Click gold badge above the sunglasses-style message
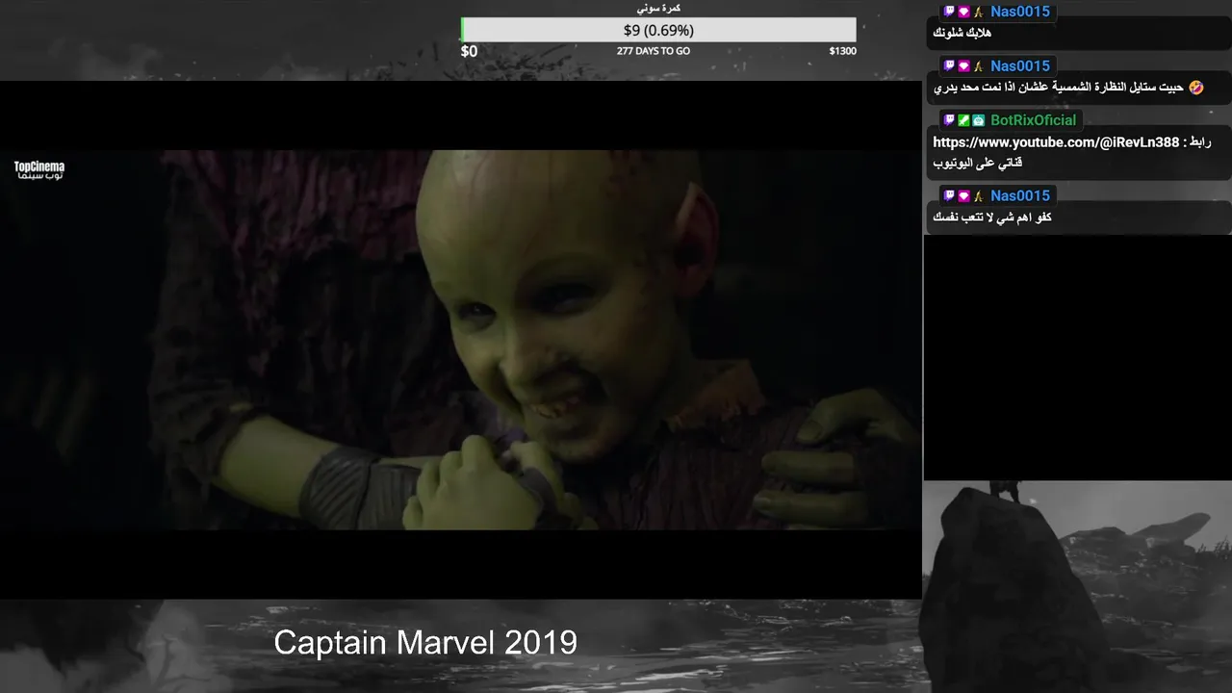Screen dimensions: 1232x693 pos(978,65)
